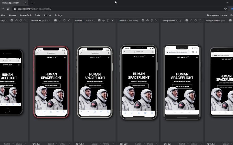Rotate the iPhone XR device
This screenshot has height=145, width=233.
[x=64, y=20]
